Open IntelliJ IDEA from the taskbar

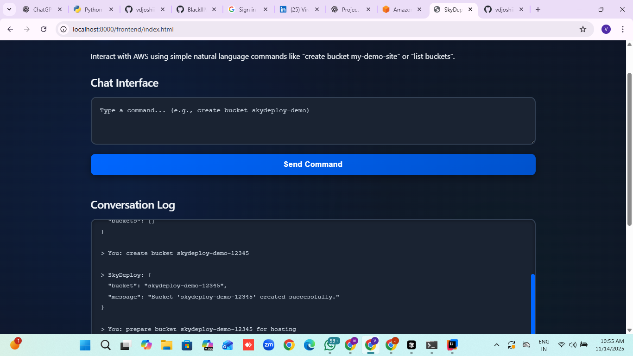click(x=452, y=345)
